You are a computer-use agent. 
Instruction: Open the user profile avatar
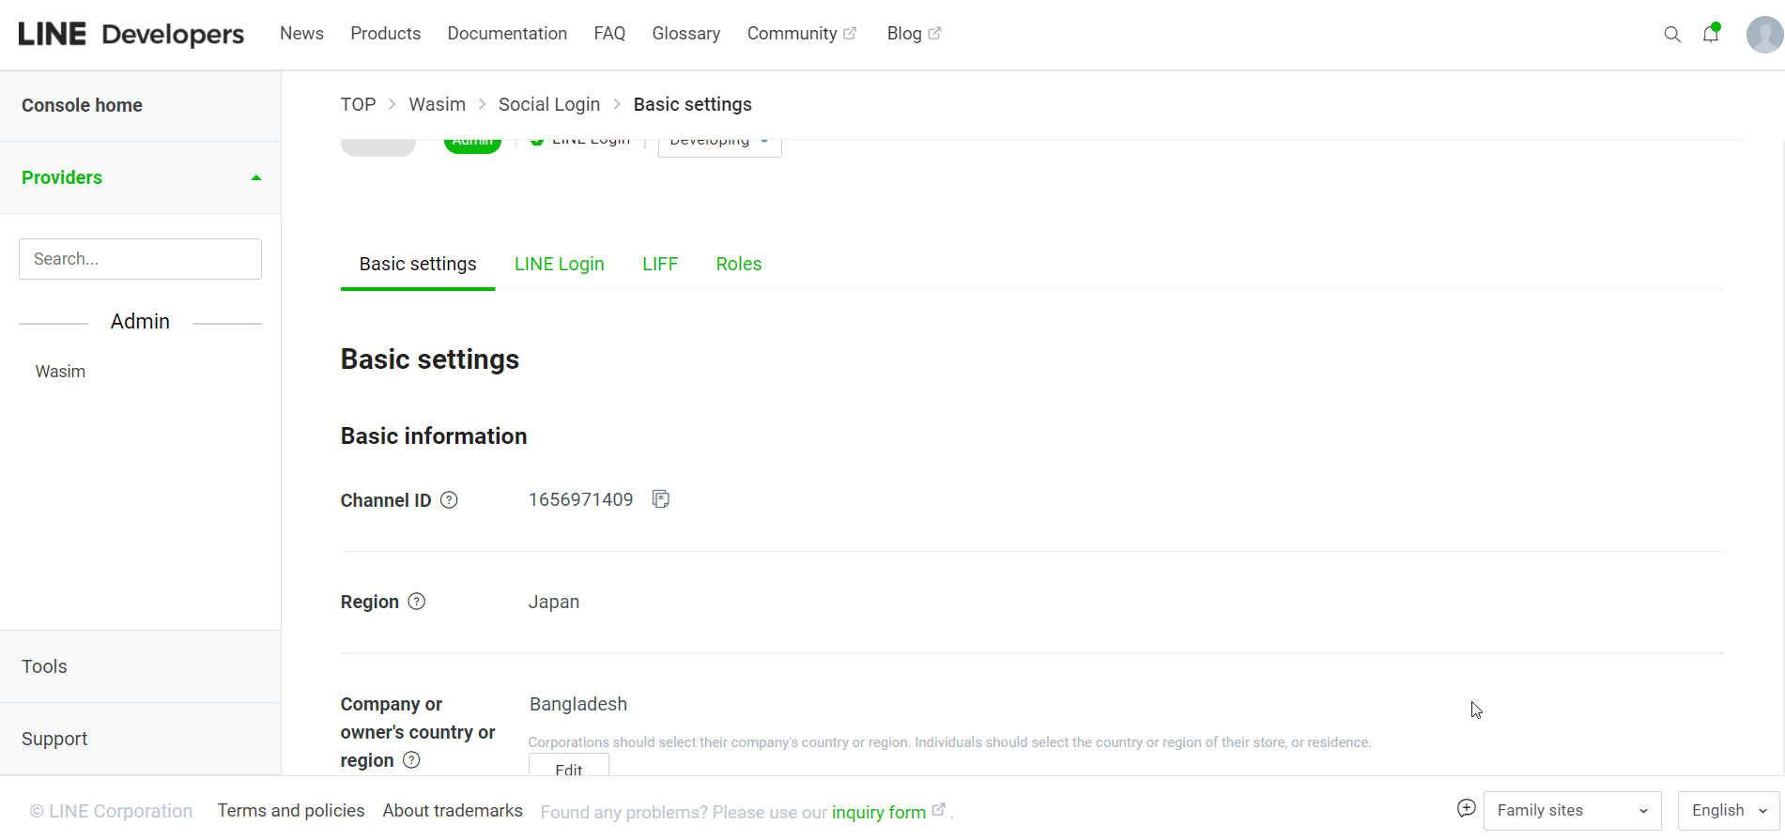tap(1764, 35)
